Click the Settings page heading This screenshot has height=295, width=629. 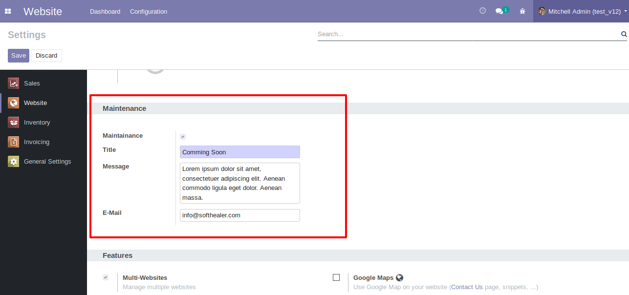coord(27,35)
